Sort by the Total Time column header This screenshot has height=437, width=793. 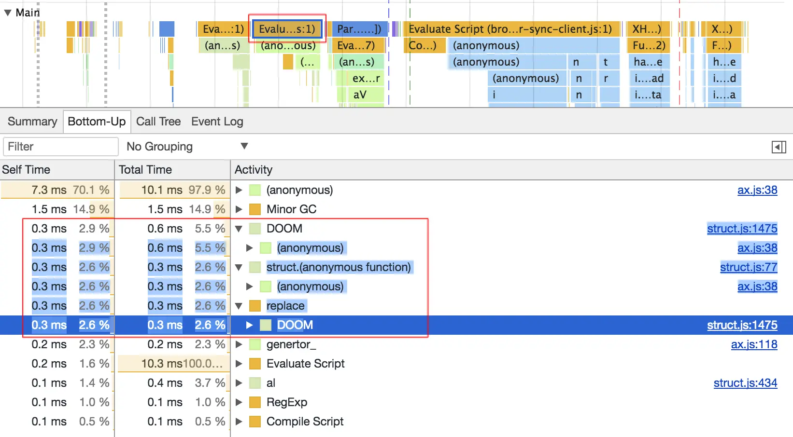172,170
